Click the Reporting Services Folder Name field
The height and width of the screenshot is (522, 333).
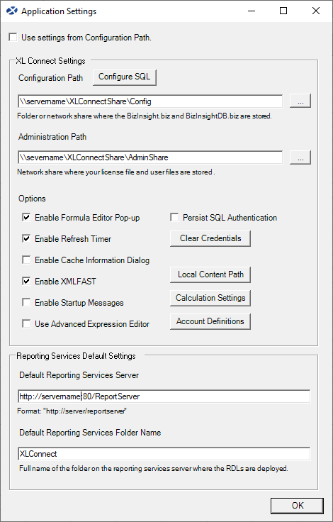(164, 454)
